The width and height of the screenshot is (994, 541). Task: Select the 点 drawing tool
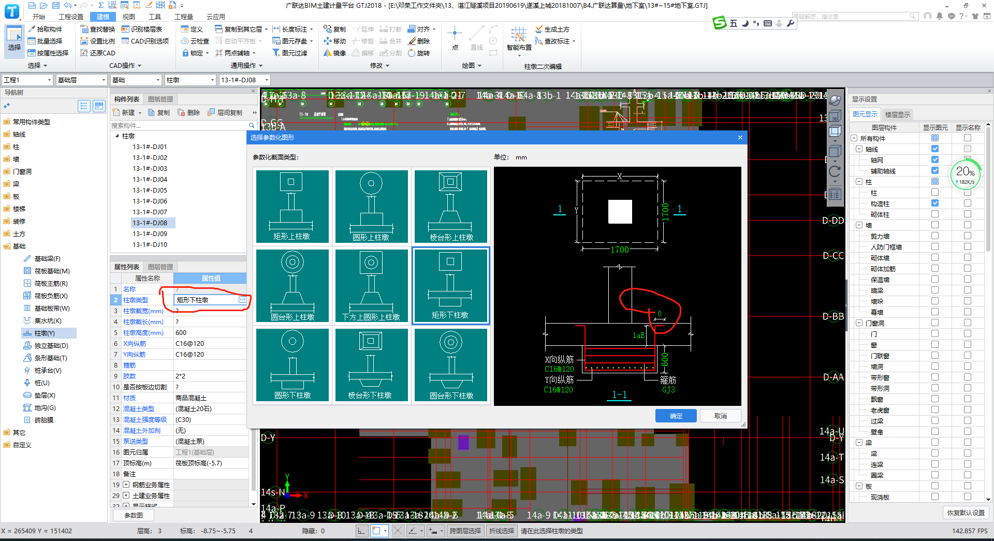pyautogui.click(x=455, y=39)
